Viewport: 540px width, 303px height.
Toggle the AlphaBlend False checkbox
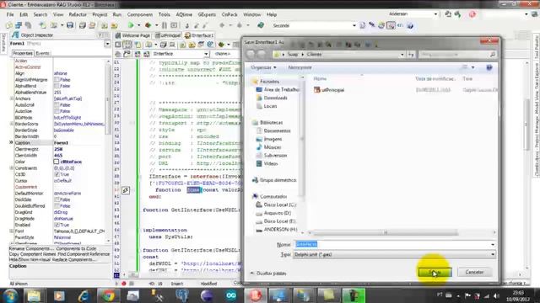point(57,86)
